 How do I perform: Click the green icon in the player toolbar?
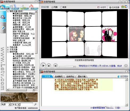click(x=123, y=7)
